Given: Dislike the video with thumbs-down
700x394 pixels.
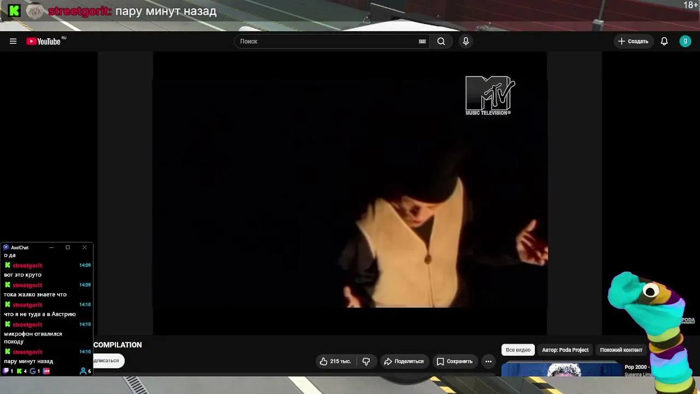Looking at the screenshot, I should [366, 361].
